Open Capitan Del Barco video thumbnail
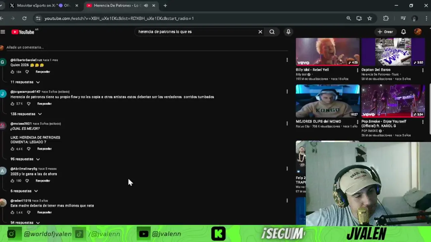Image resolution: width=431 pixels, height=242 pixels. 393,51
